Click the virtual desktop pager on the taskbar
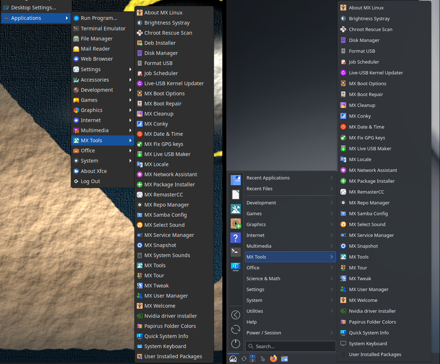Image resolution: width=440 pixels, height=364 pixels. click(x=252, y=358)
